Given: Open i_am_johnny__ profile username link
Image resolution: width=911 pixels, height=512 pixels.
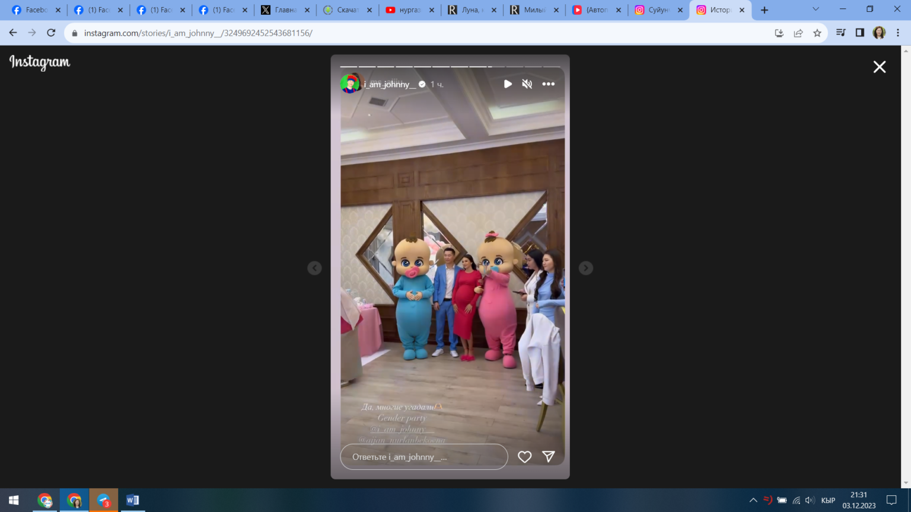Looking at the screenshot, I should click(390, 84).
